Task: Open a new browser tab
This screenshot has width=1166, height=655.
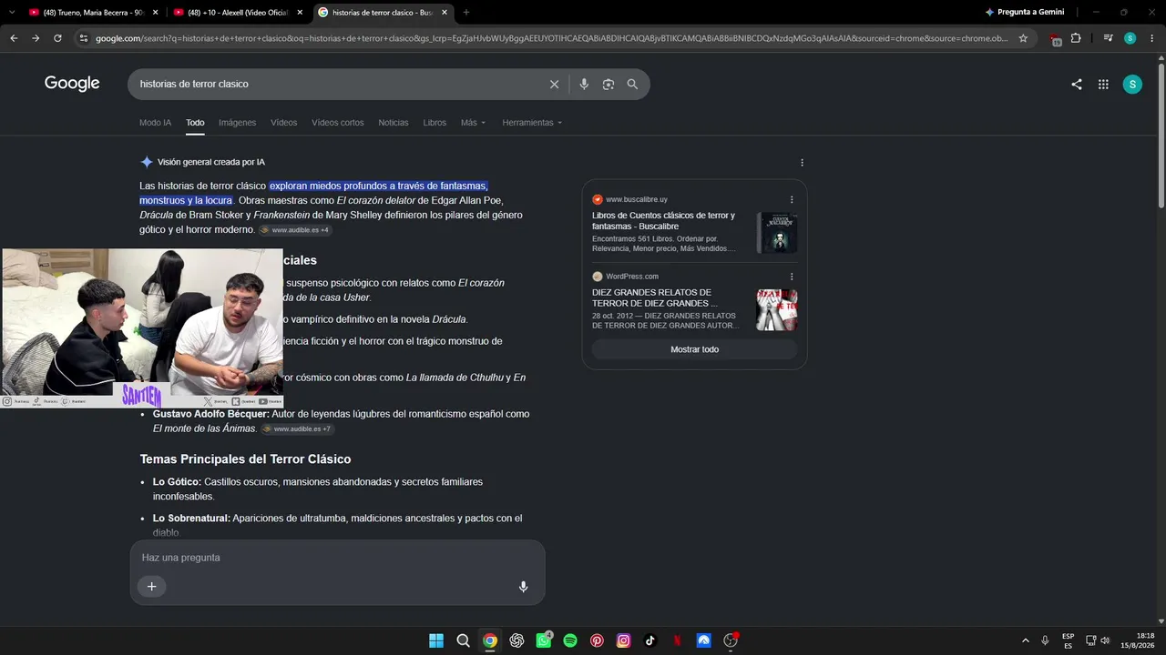Action: 466,13
